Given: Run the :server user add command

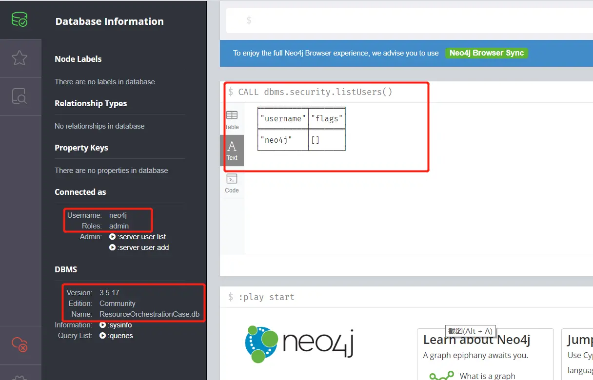Looking at the screenshot, I should 143,247.
